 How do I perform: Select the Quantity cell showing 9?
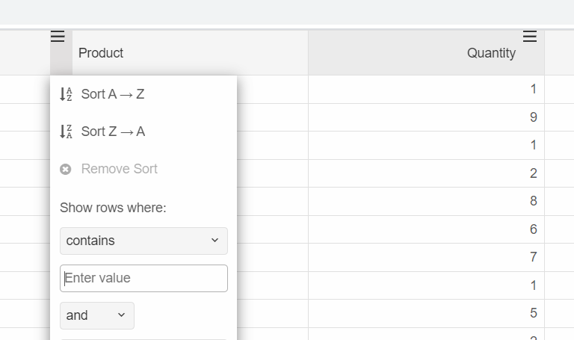click(426, 117)
